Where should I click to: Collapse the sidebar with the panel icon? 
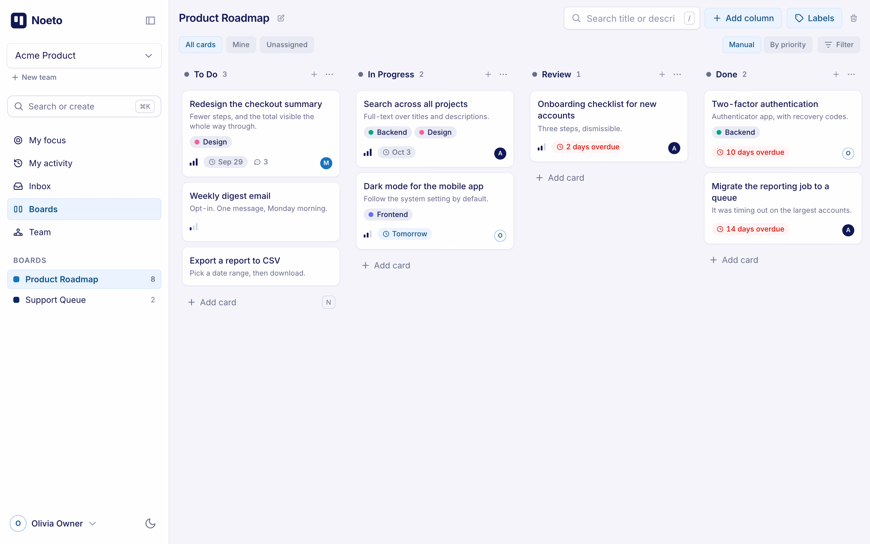[150, 21]
